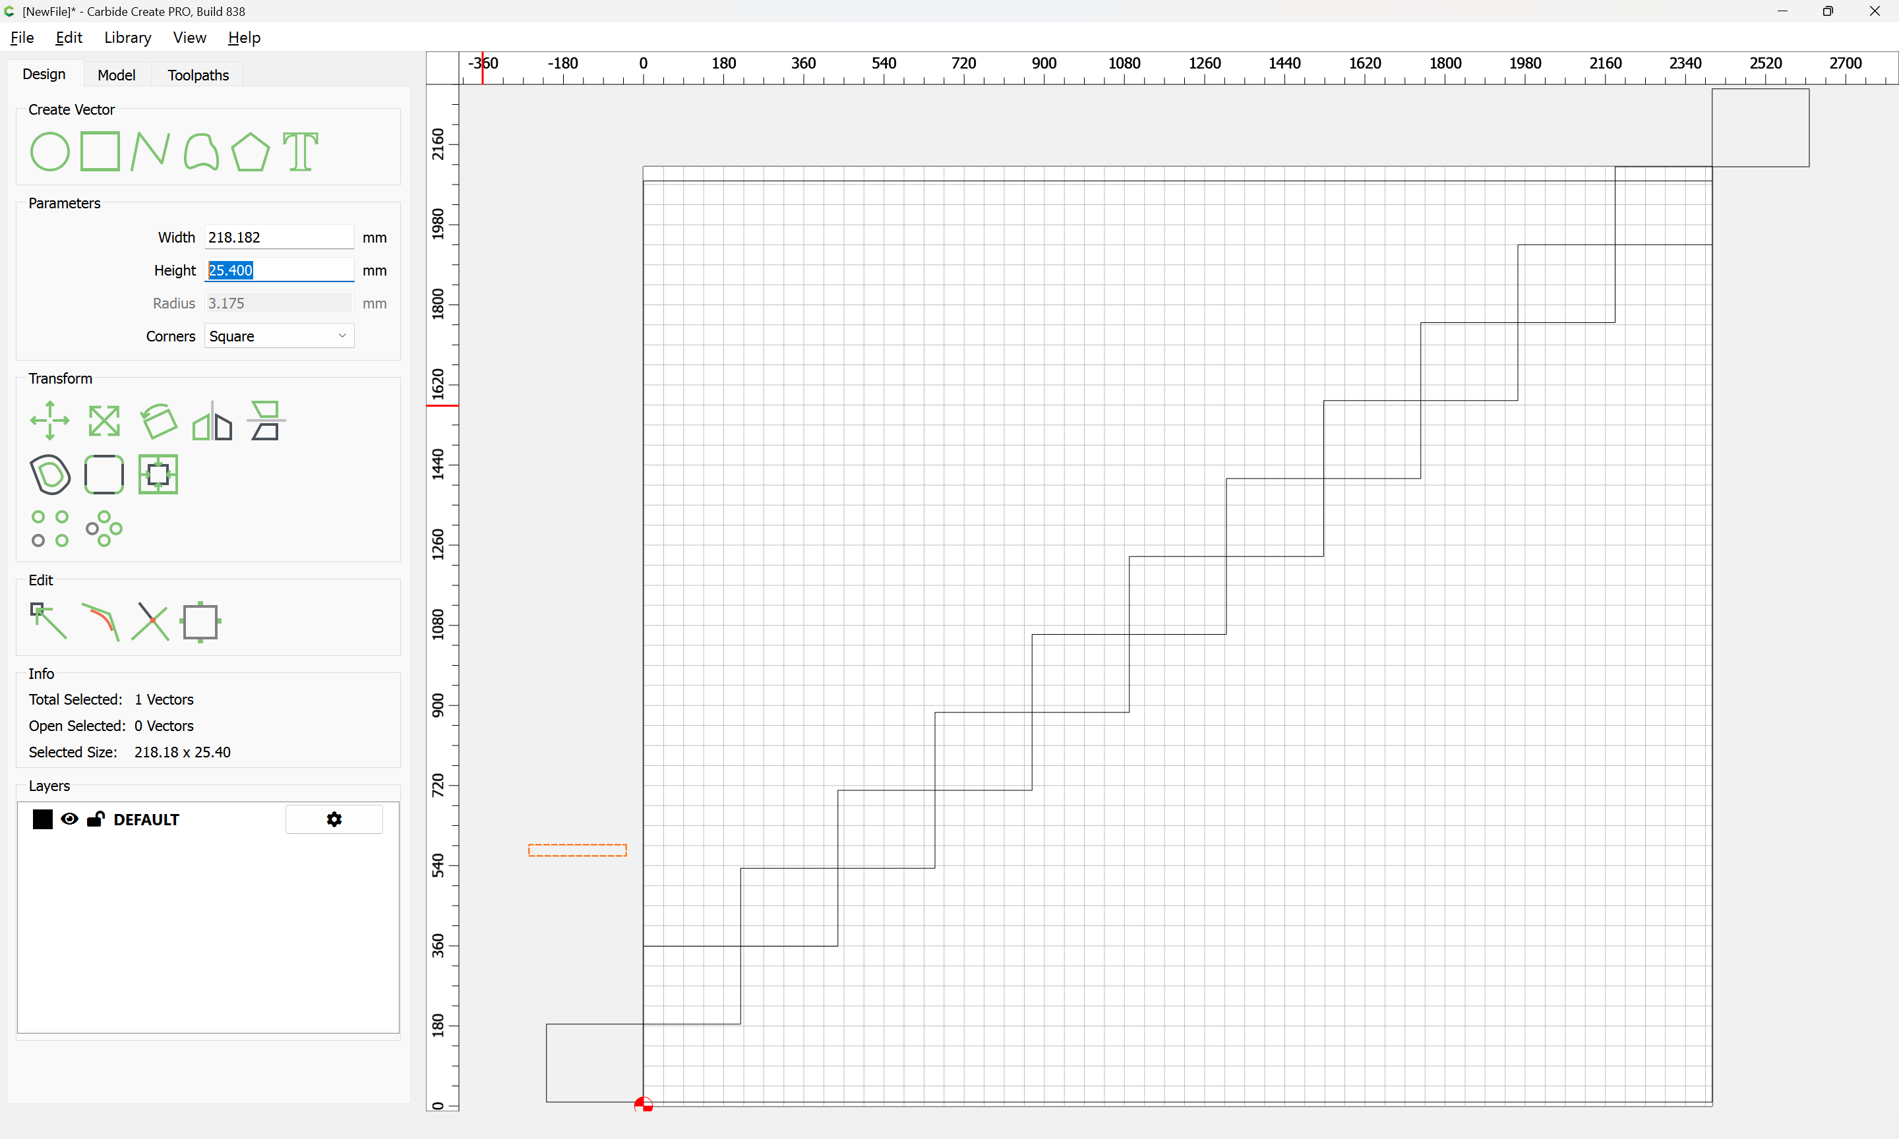This screenshot has height=1139, width=1899.
Task: Open the File menu
Action: (x=22, y=38)
